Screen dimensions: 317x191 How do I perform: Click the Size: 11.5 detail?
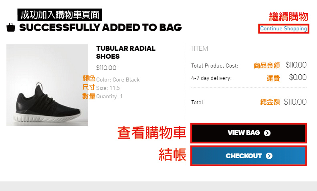[x=108, y=88]
